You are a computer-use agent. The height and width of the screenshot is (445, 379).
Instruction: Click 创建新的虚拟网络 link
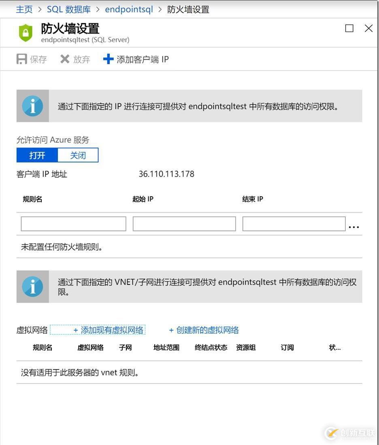(x=204, y=330)
